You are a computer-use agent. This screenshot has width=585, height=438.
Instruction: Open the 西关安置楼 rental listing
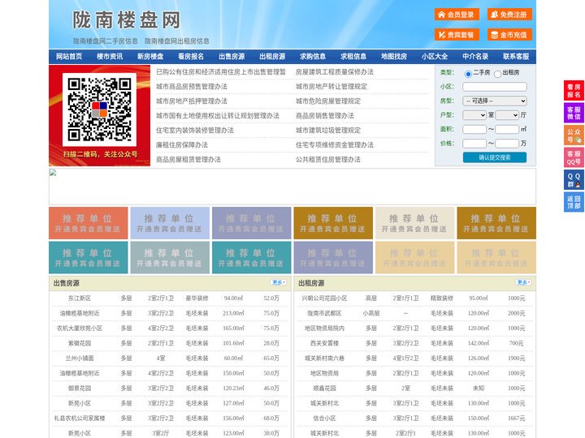coord(324,343)
